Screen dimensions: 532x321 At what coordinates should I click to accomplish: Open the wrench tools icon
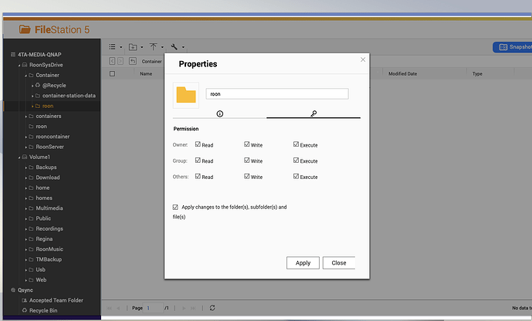point(174,47)
